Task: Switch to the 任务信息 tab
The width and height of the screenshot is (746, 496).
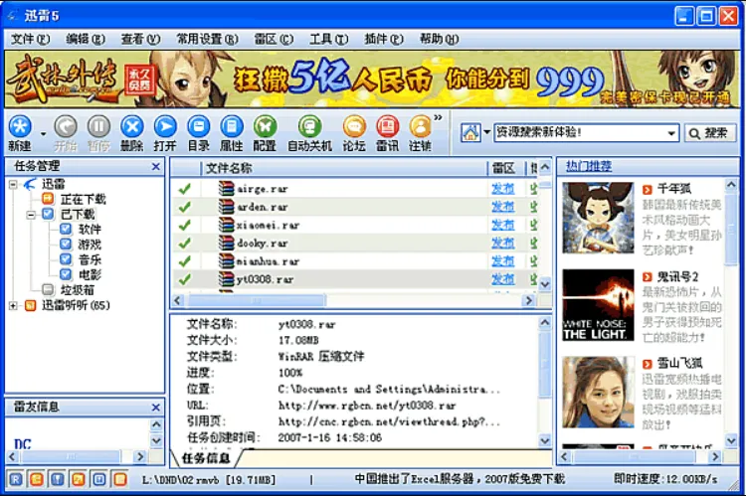Action: (206, 458)
